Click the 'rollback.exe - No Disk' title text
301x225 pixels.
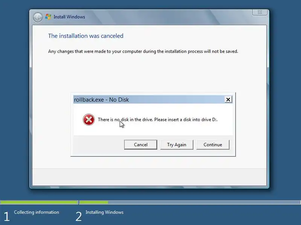click(x=101, y=100)
